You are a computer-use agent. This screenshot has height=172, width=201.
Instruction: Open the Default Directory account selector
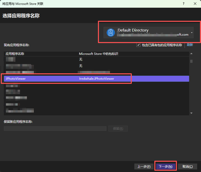(148, 33)
